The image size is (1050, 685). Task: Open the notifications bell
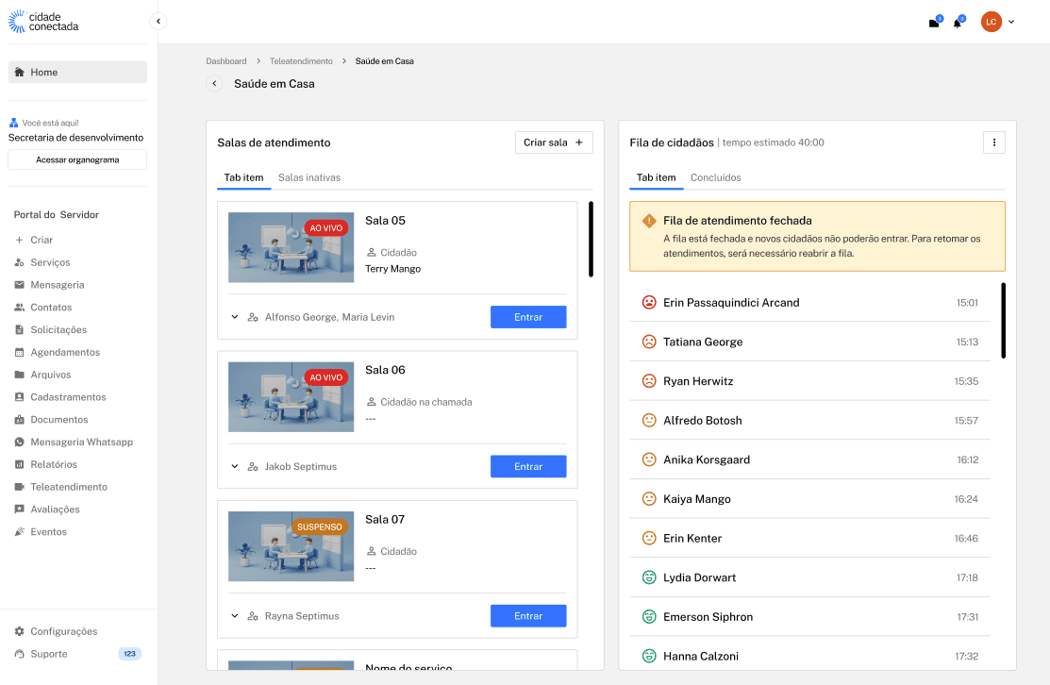pyautogui.click(x=958, y=23)
